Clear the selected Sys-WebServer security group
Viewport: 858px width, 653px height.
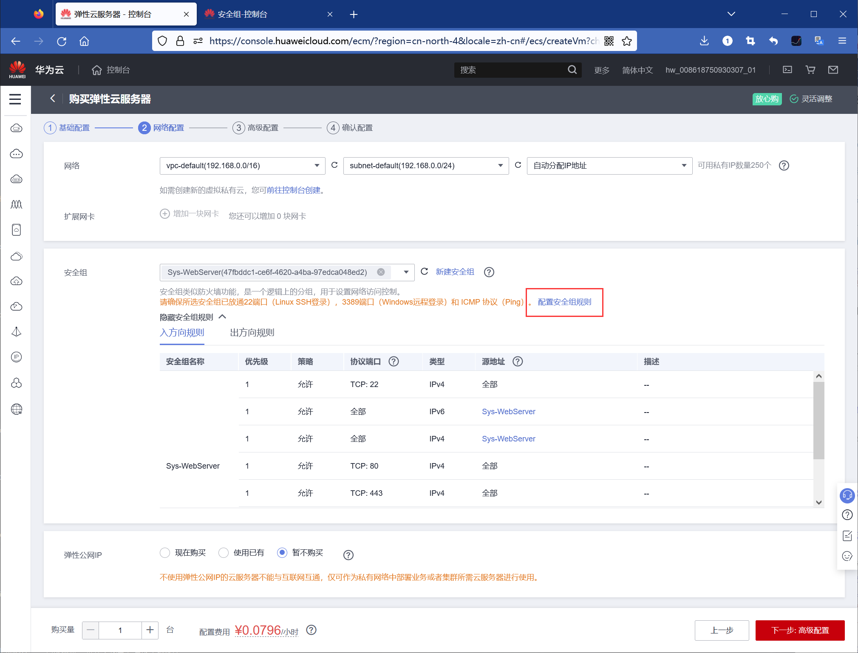point(381,272)
